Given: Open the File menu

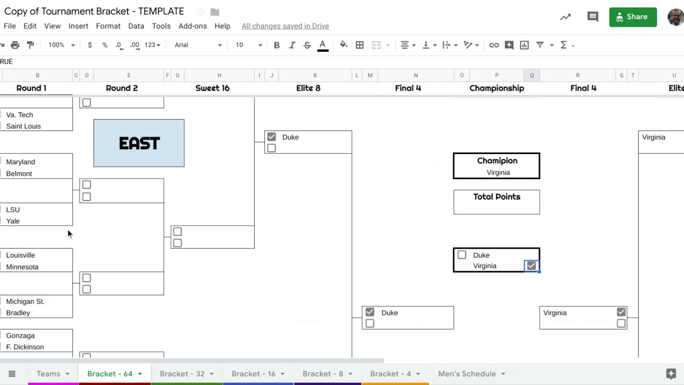Looking at the screenshot, I should (10, 26).
